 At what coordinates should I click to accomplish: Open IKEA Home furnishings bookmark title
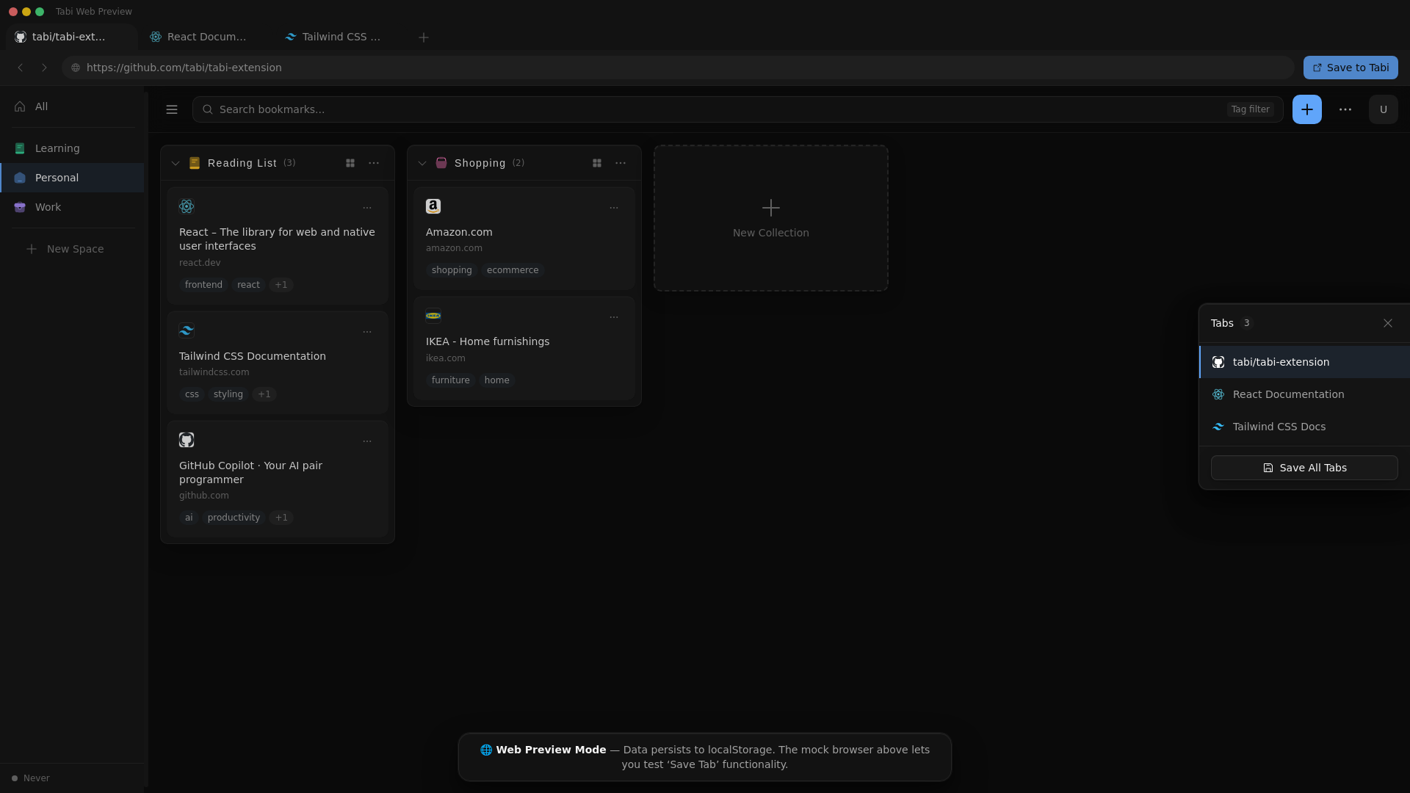pyautogui.click(x=488, y=341)
